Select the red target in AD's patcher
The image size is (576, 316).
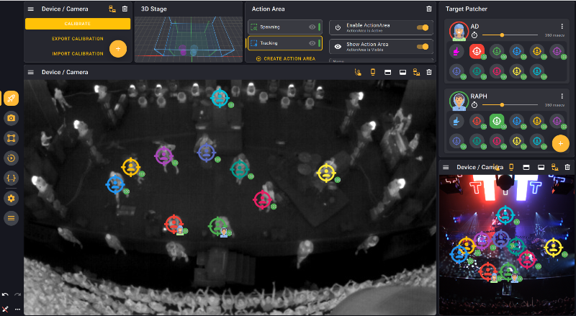(477, 51)
